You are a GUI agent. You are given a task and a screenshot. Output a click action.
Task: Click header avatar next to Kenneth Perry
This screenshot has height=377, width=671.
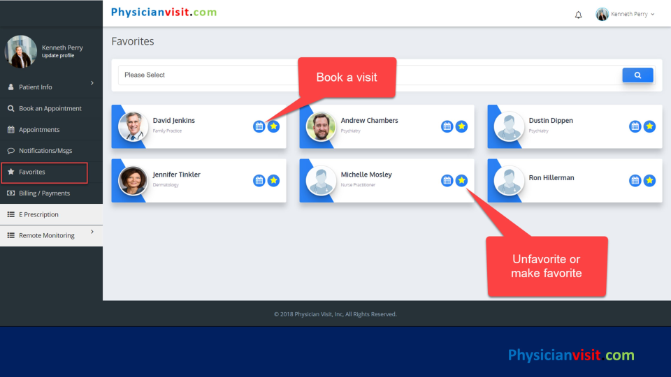coord(602,14)
